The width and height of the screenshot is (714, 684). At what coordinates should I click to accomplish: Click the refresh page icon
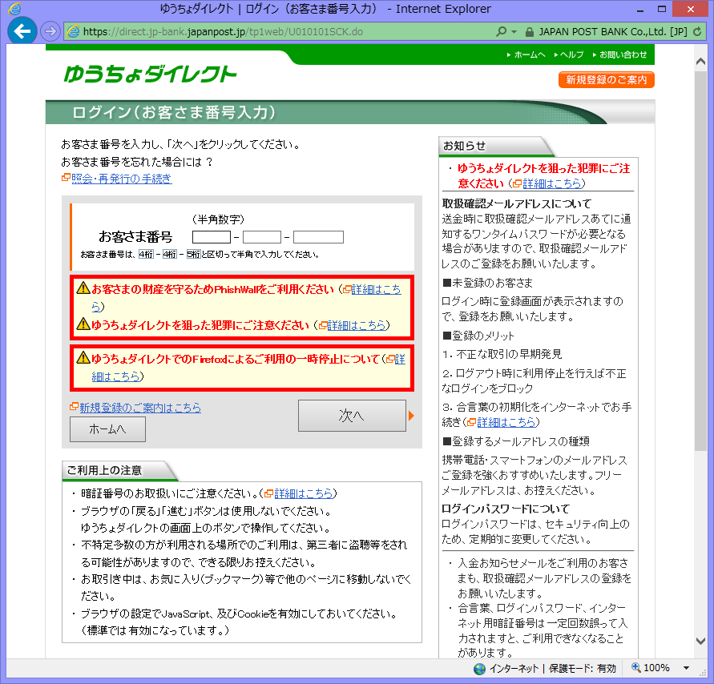697,31
